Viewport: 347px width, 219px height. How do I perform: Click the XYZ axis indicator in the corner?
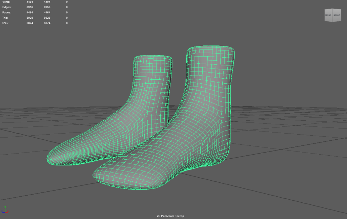5,210
